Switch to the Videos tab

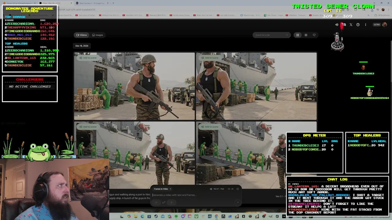[81, 35]
